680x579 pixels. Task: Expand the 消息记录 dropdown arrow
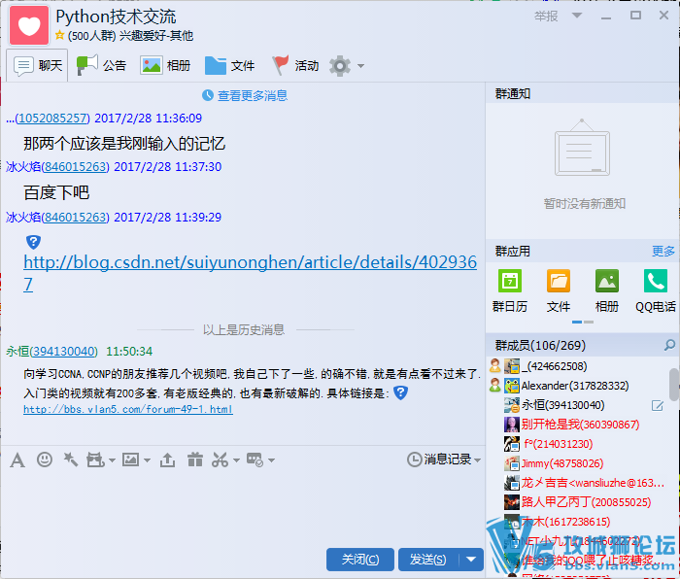tap(478, 460)
